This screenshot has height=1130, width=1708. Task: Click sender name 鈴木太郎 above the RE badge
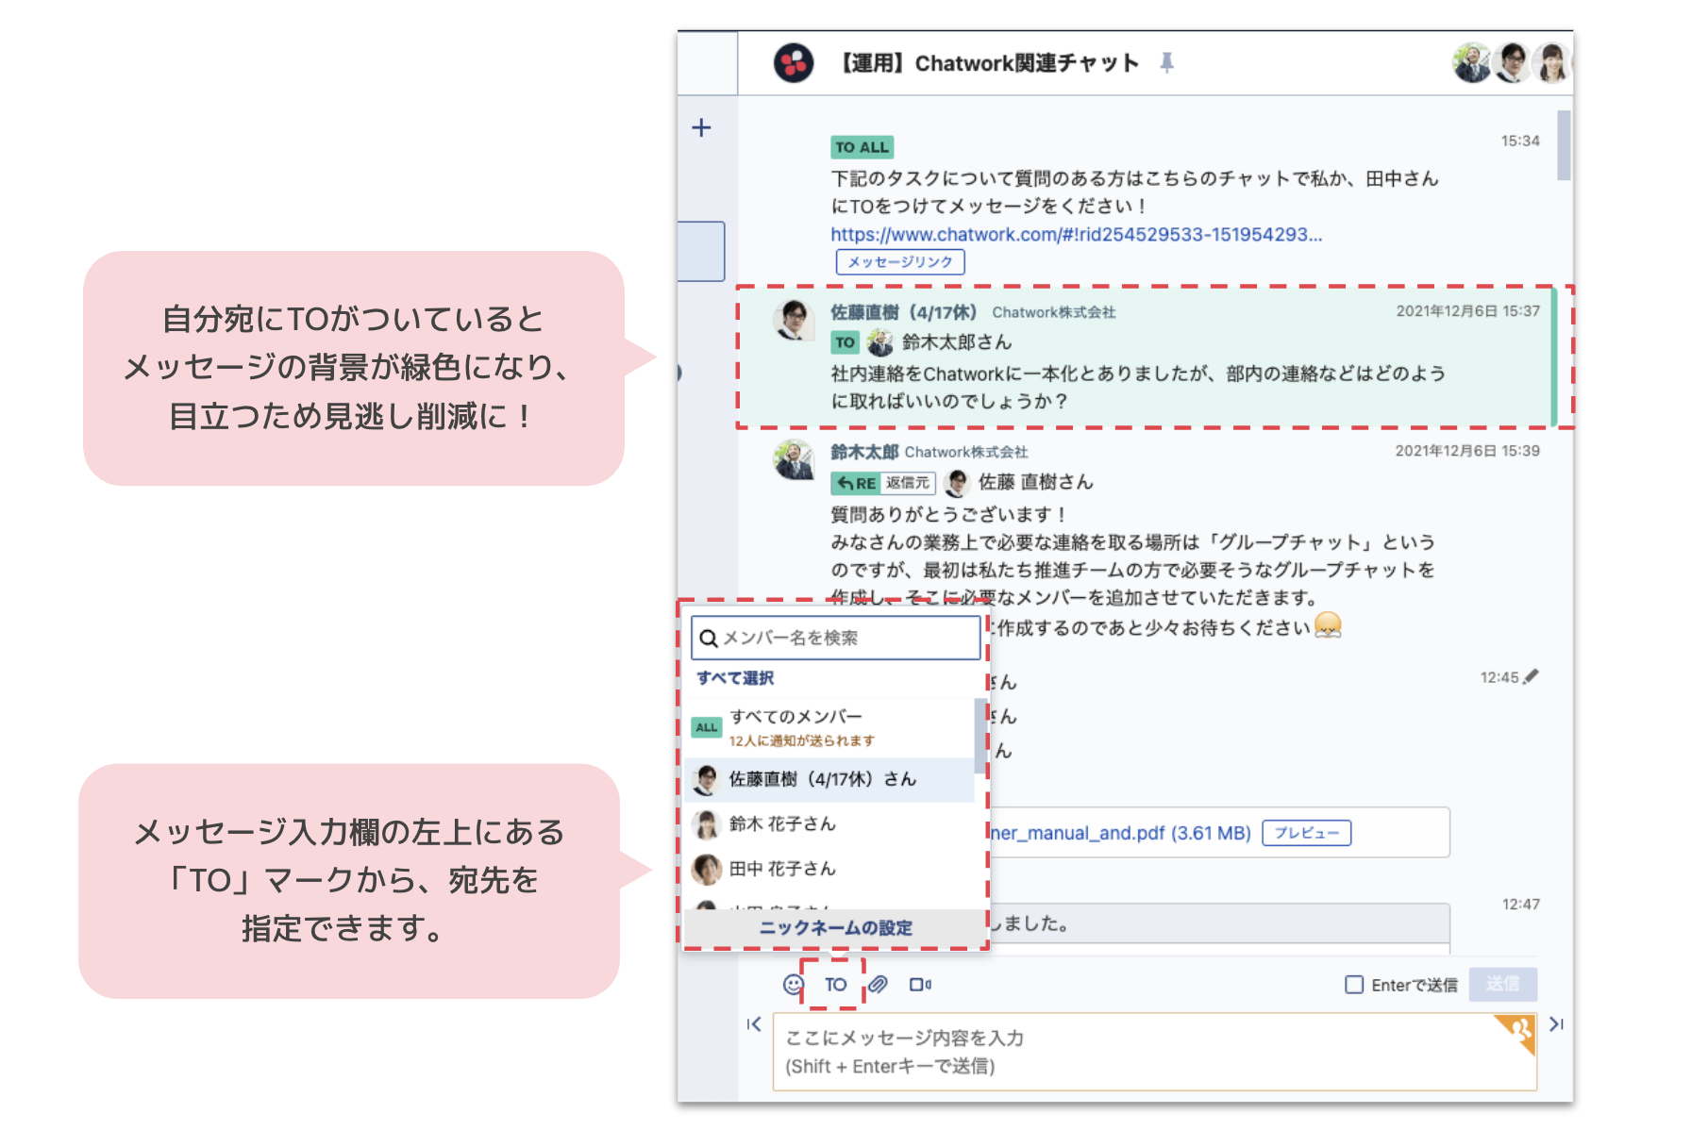pyautogui.click(x=864, y=452)
